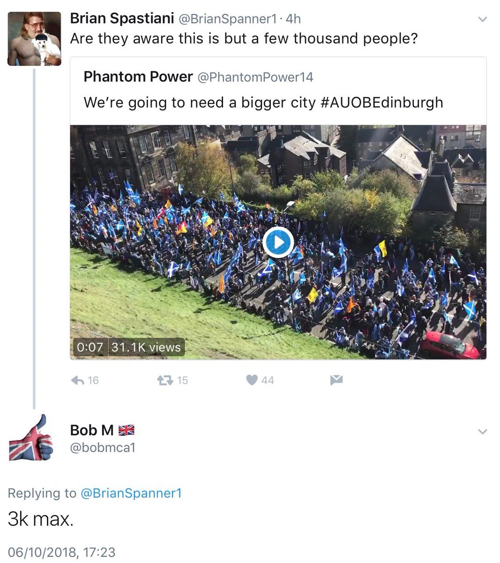Viewport: 500px width, 563px height.
Task: Like the tweet via the heart icon
Action: pyautogui.click(x=252, y=380)
